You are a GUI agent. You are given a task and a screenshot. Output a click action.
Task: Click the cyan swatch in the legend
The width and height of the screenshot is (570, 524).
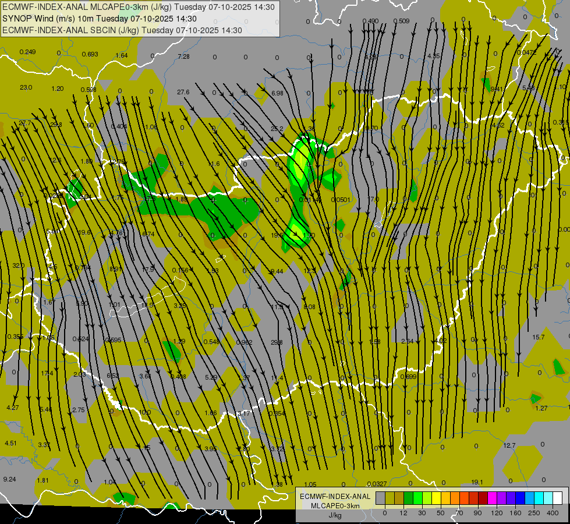(x=539, y=498)
